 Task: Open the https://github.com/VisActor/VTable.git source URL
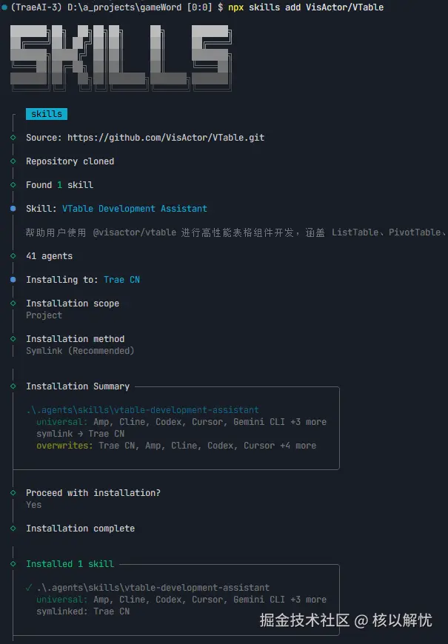coord(166,138)
